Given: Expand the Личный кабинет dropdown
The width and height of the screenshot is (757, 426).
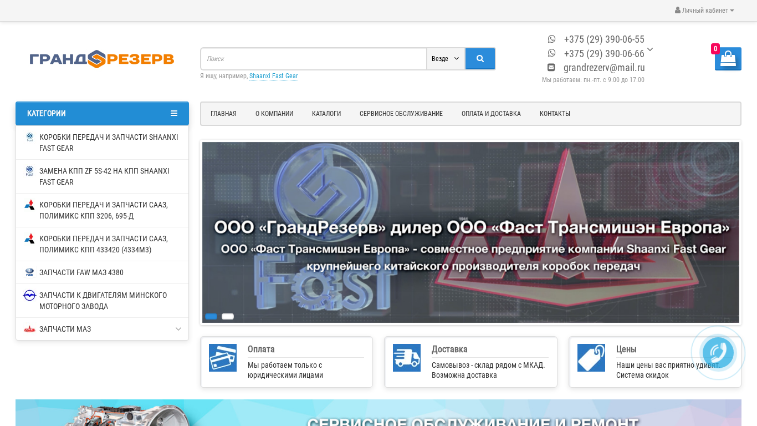Looking at the screenshot, I should pyautogui.click(x=704, y=11).
